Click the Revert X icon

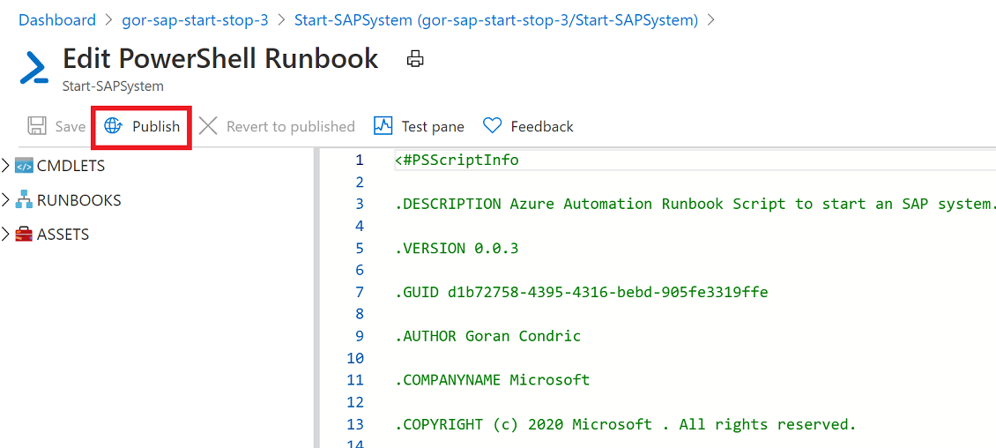coord(208,126)
